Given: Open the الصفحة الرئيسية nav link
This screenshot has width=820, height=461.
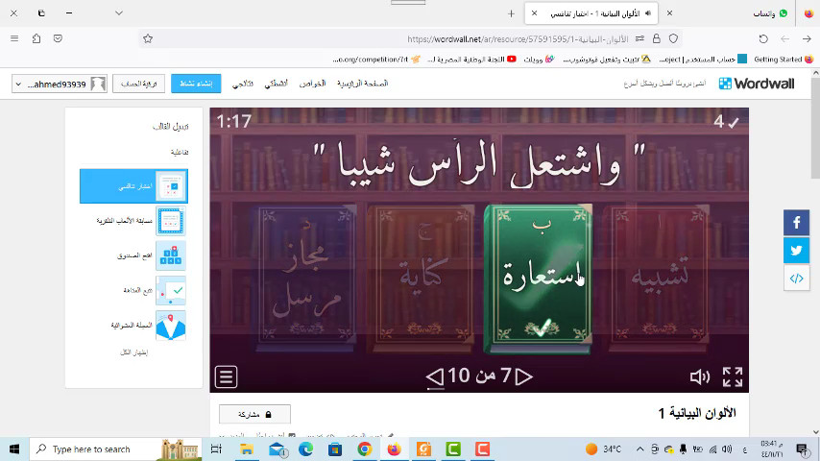Looking at the screenshot, I should point(362,84).
